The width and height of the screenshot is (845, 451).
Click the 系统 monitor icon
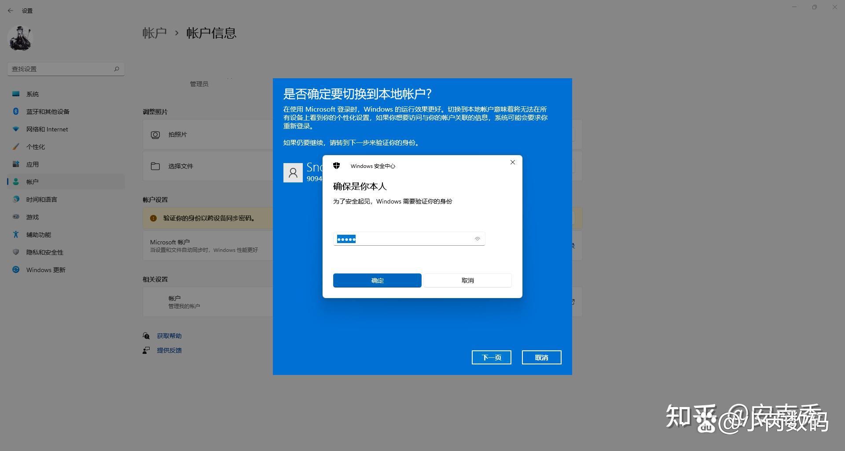[16, 94]
